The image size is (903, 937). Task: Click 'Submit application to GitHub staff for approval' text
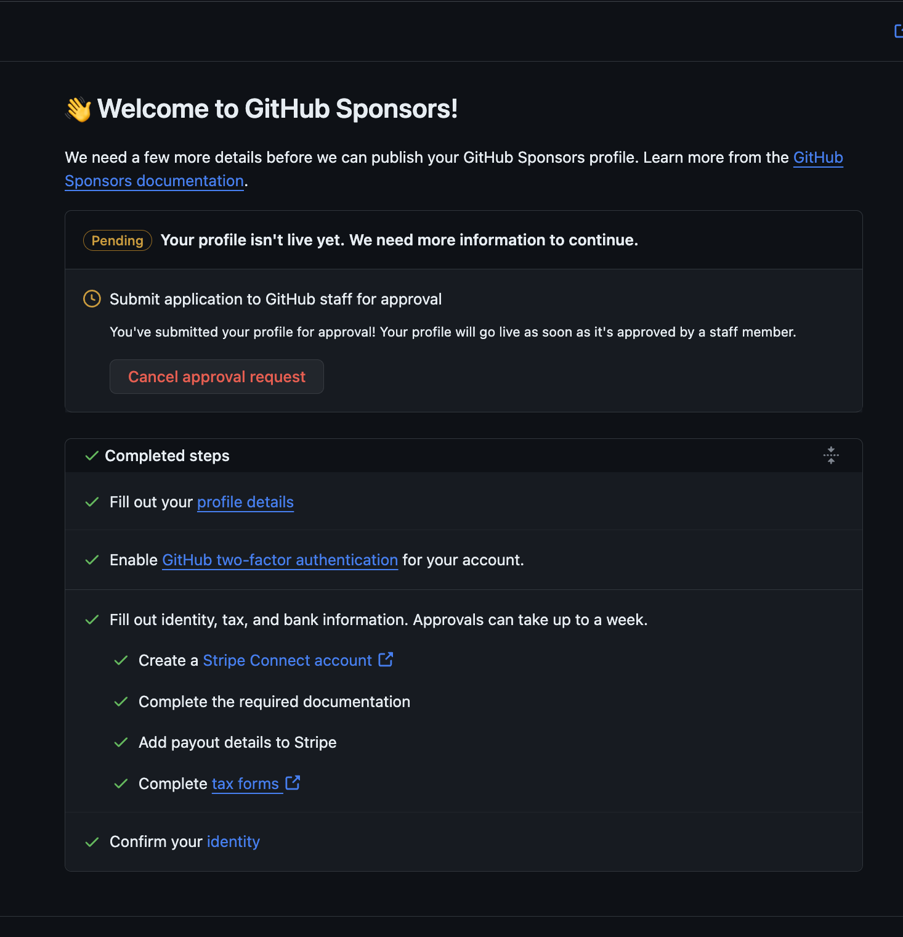[275, 299]
